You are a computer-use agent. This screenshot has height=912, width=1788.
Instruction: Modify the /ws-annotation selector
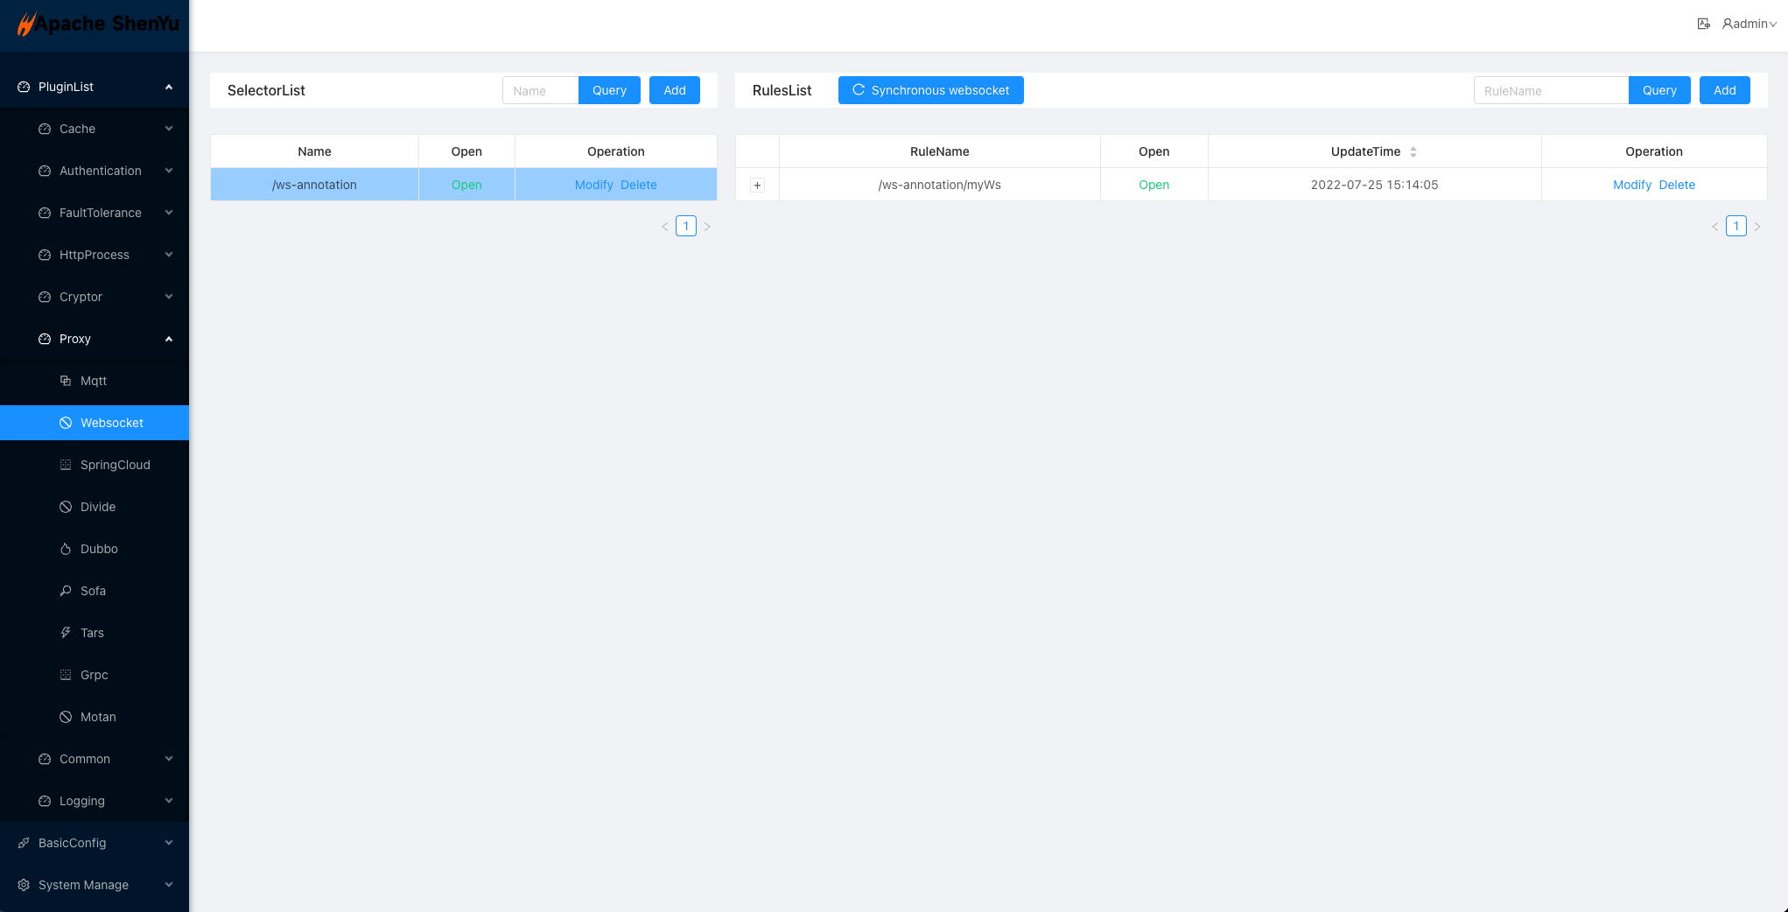[x=593, y=185]
